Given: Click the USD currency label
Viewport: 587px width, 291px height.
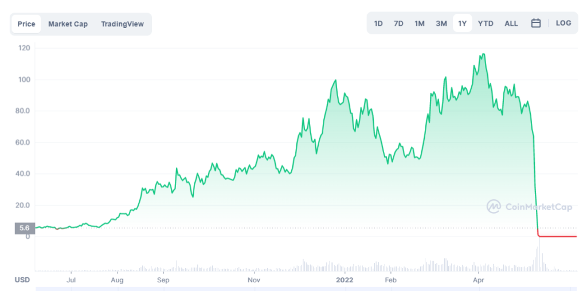Looking at the screenshot, I should 22,280.
